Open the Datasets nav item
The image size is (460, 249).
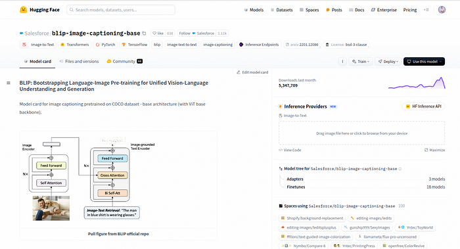tap(281, 10)
